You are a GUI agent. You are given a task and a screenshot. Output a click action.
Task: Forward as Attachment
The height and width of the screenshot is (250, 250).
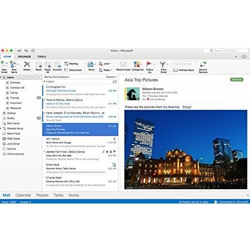[x=73, y=70]
